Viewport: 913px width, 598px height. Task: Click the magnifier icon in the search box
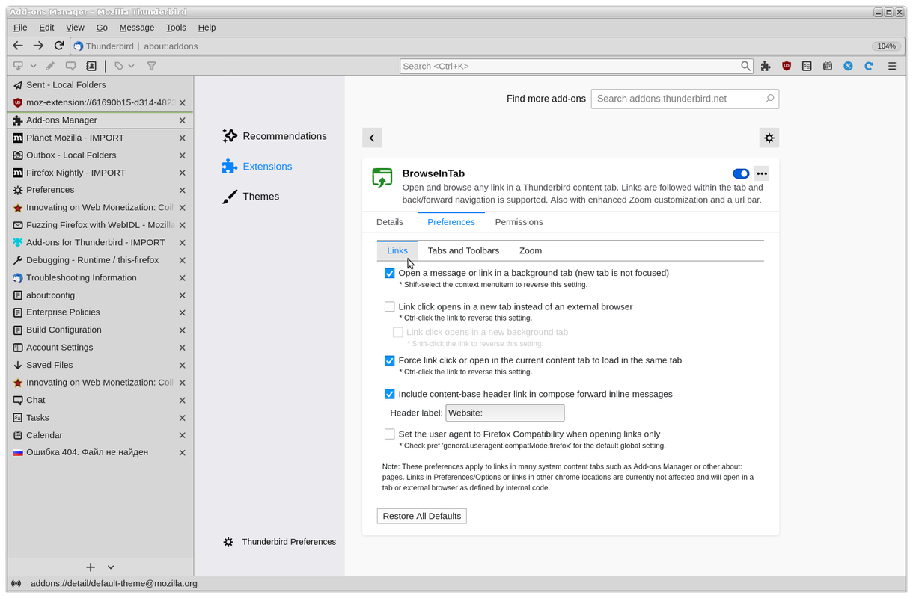(746, 66)
